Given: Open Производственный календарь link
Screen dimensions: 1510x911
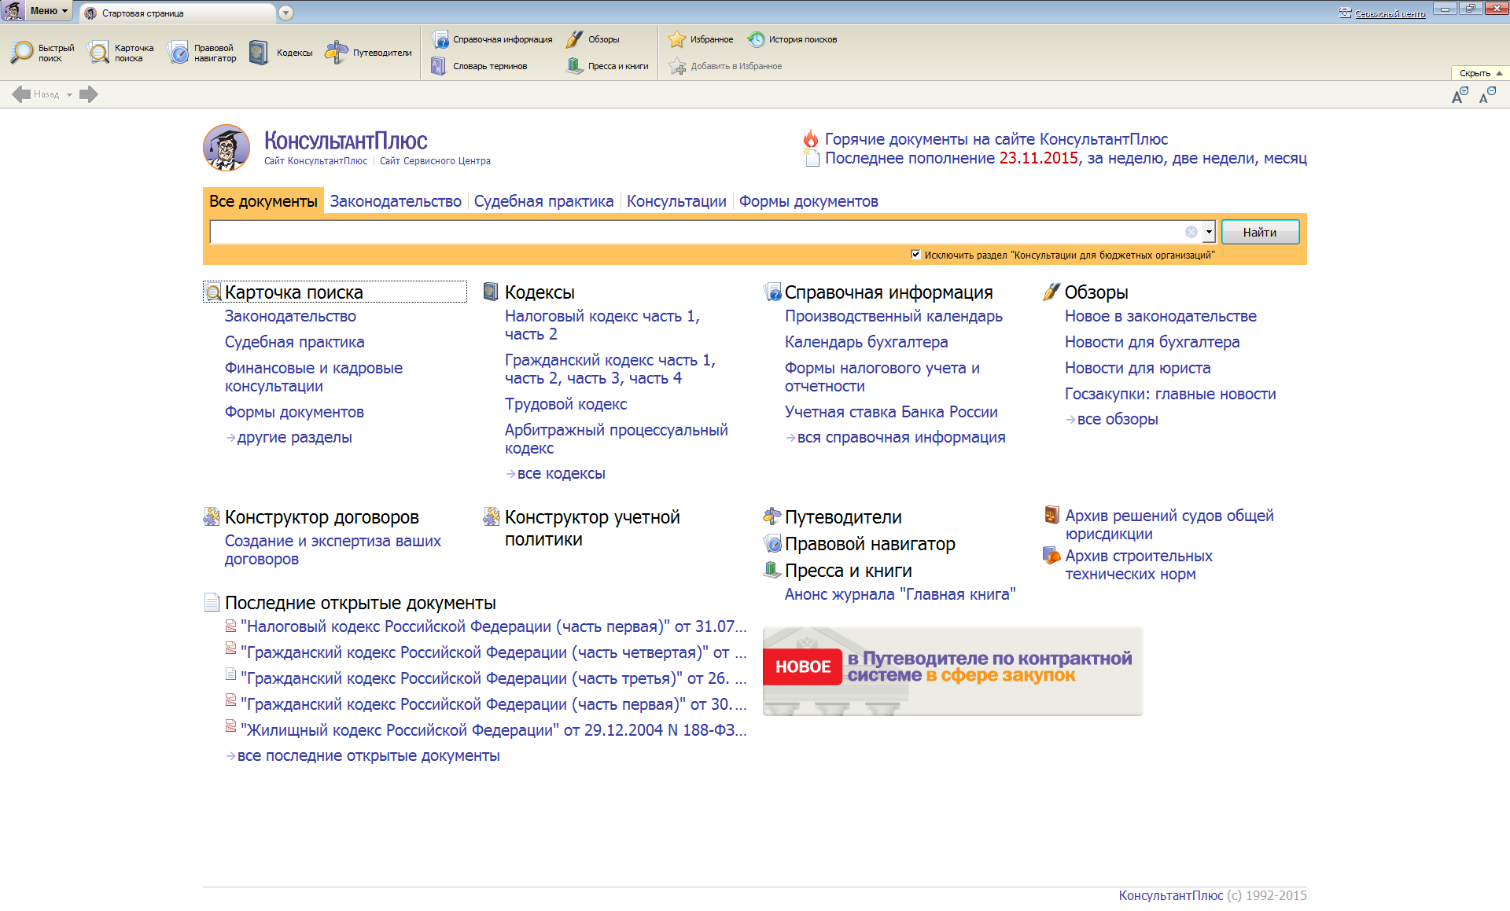Looking at the screenshot, I should tap(893, 316).
